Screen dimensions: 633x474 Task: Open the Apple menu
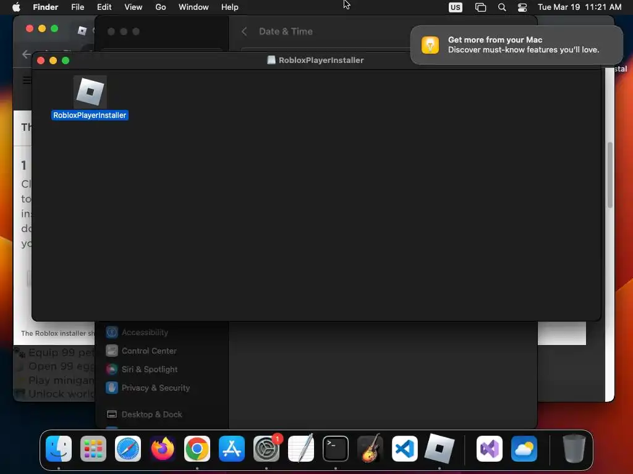[16, 7]
